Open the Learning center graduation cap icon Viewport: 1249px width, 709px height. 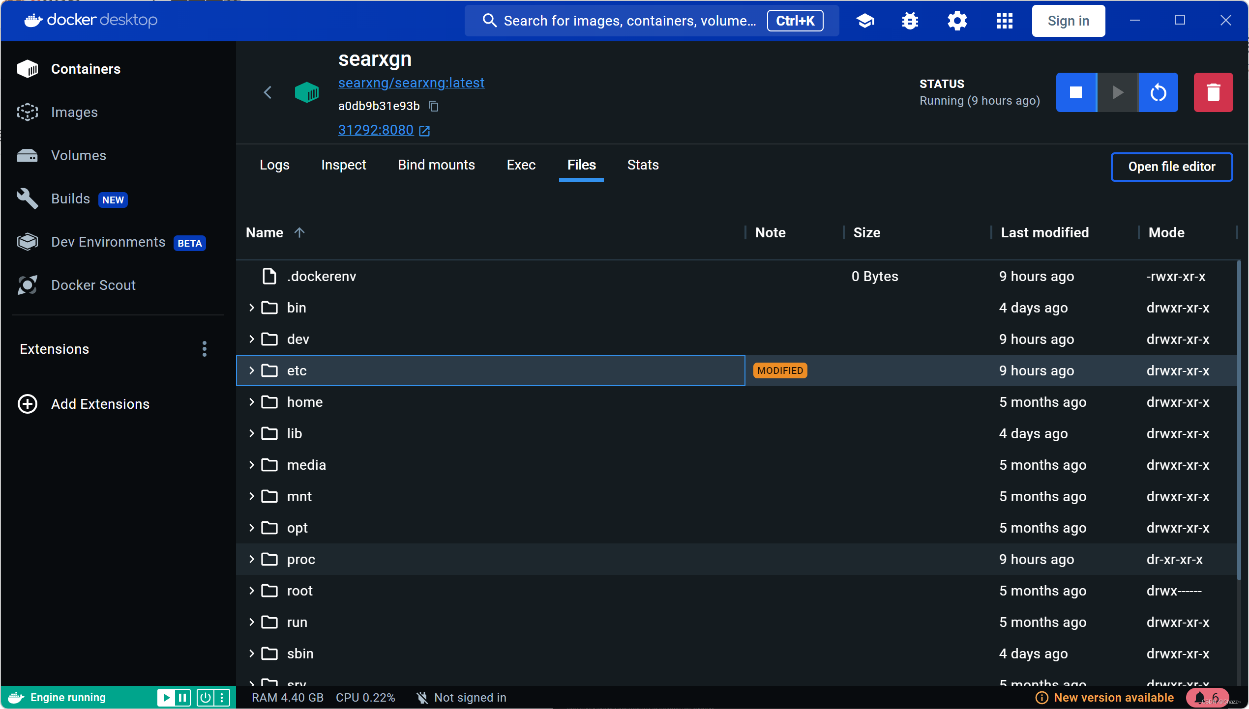pos(865,21)
